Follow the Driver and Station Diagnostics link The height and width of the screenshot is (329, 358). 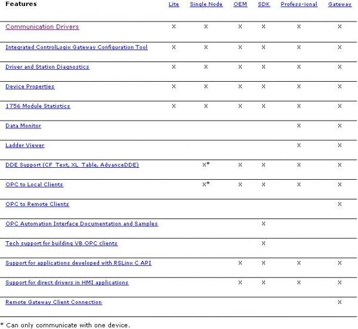(47, 67)
